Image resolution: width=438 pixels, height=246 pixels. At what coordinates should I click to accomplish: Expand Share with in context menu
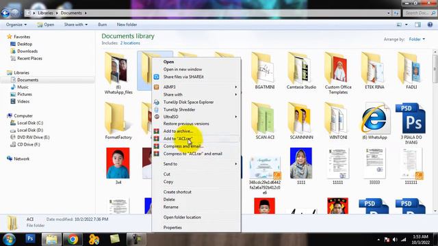pos(196,94)
